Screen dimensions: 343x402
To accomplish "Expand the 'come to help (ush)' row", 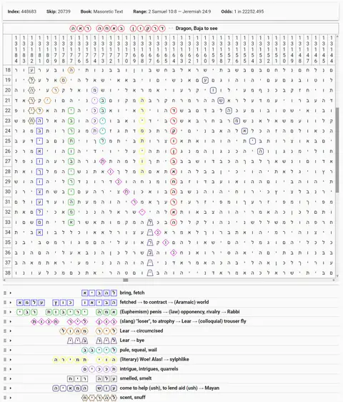I will coord(11,388).
